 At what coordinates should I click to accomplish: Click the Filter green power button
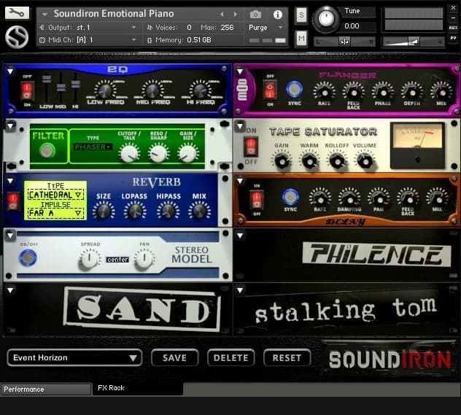tap(47, 151)
